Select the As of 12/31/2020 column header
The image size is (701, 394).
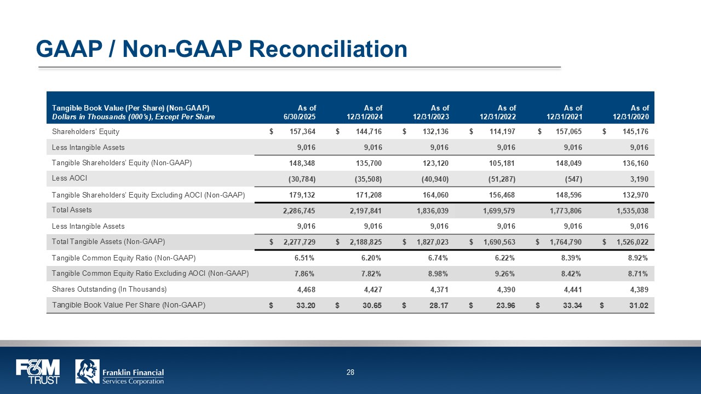630,112
